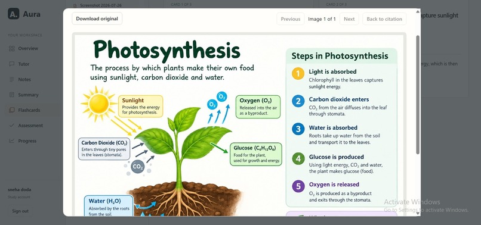Image resolution: width=481 pixels, height=225 pixels.
Task: Click the 'Oxygen is released' step heading
Action: (334, 185)
